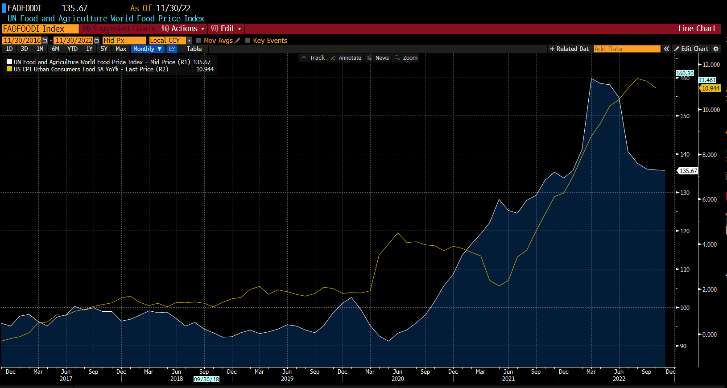Screen dimensions: 727x388
Task: Open the Local CCY currency dropdown
Action: (x=189, y=41)
